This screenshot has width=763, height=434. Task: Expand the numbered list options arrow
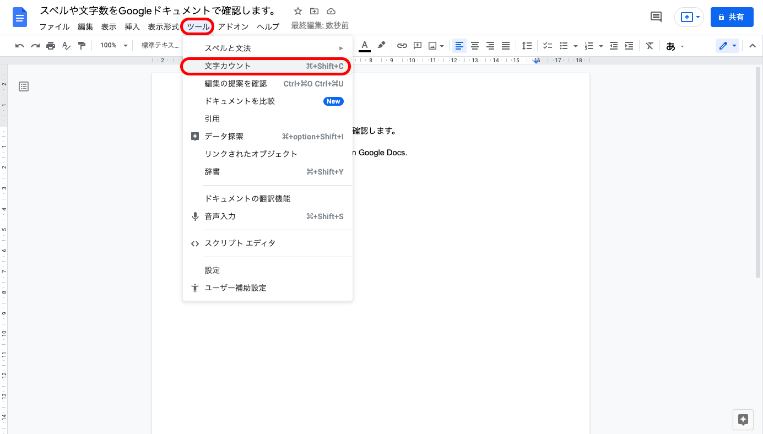click(600, 46)
